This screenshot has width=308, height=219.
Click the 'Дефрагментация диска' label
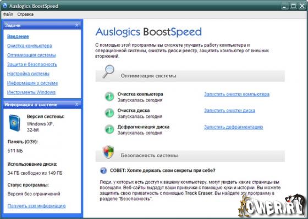pos(144,127)
